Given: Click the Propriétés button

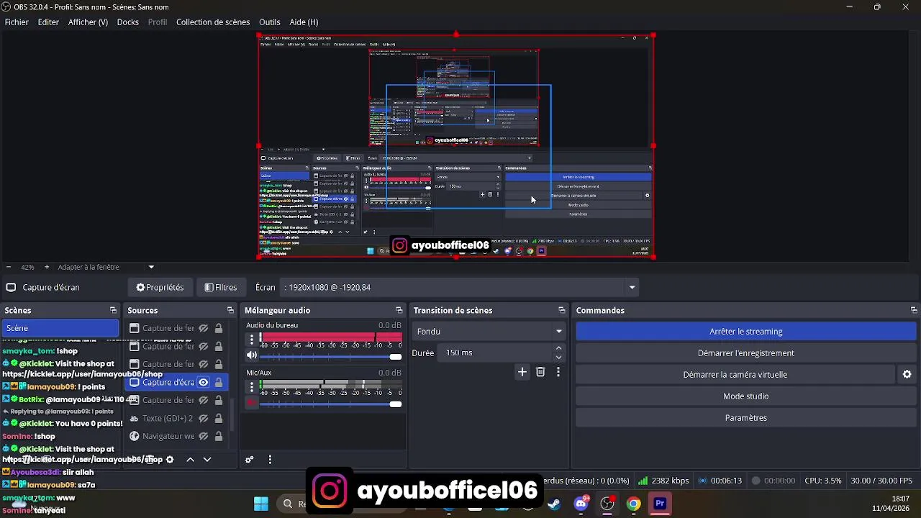Looking at the screenshot, I should [160, 287].
